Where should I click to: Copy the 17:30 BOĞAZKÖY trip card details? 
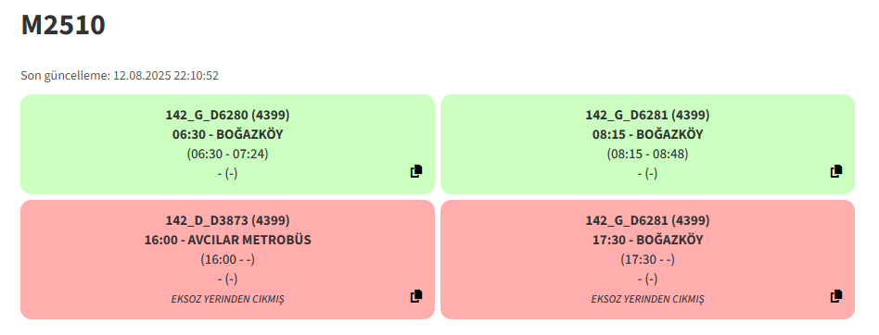(835, 296)
